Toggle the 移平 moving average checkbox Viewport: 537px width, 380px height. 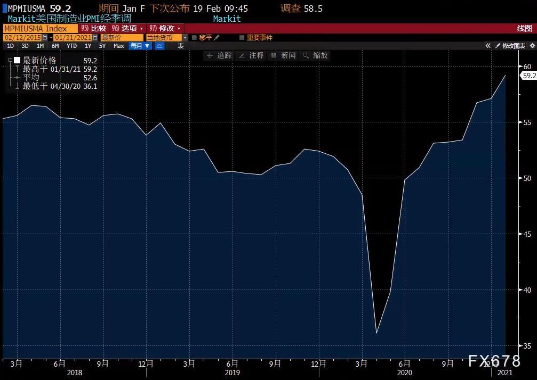pos(194,38)
